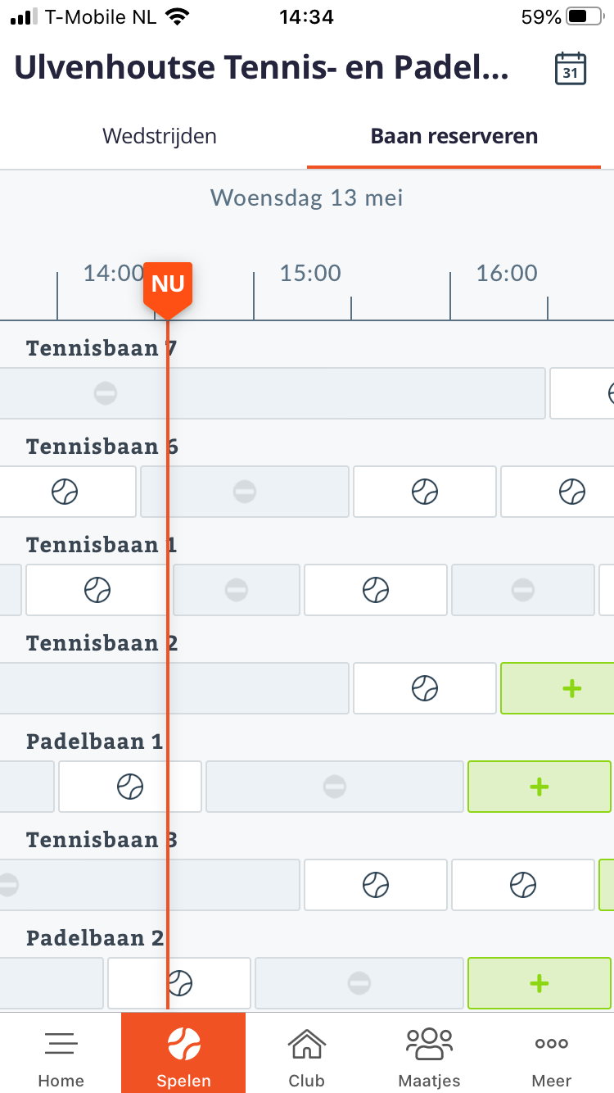The width and height of the screenshot is (614, 1093).
Task: Tap the 16:00 time label on timeline
Action: (507, 273)
